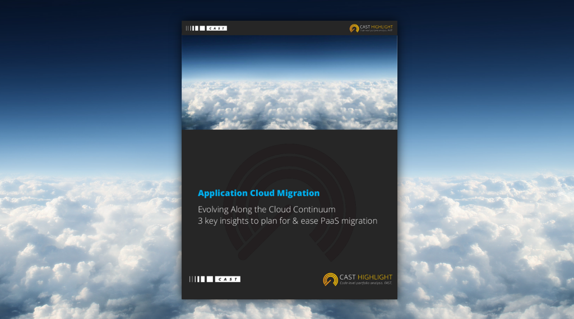Viewport: 574px width, 319px height.
Task: Click the CAST Highlight logo at cover bottom
Action: coord(357,279)
